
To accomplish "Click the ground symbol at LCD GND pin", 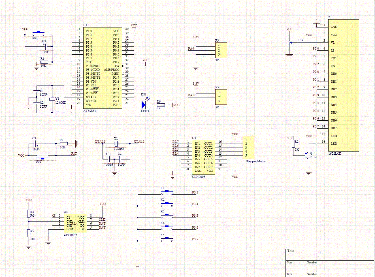I will click(317, 22).
